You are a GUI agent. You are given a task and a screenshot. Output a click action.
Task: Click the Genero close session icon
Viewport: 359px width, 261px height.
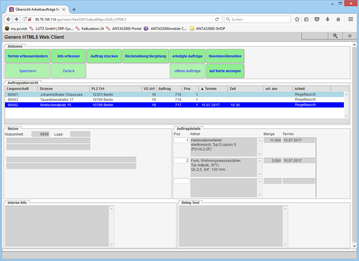click(x=350, y=36)
